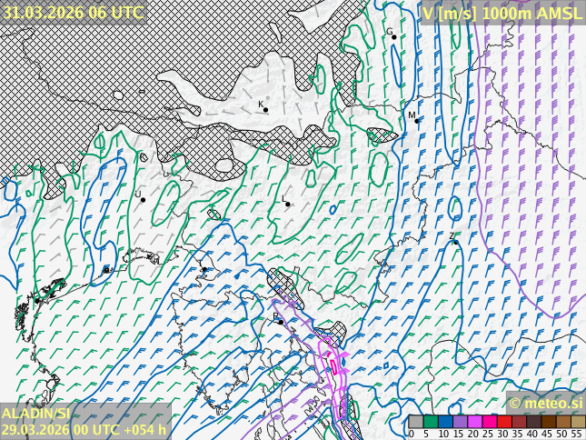Click the forecast date 31.03.2026 06 UTC
Image resolution: width=586 pixels, height=440 pixels.
pos(73,12)
